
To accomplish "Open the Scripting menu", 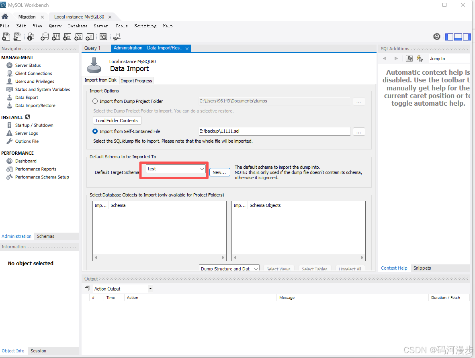I will pos(145,26).
